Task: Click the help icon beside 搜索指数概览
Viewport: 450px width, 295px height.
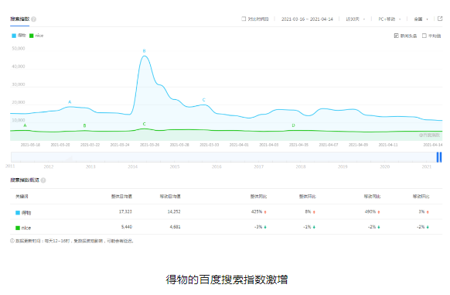Action: point(43,180)
